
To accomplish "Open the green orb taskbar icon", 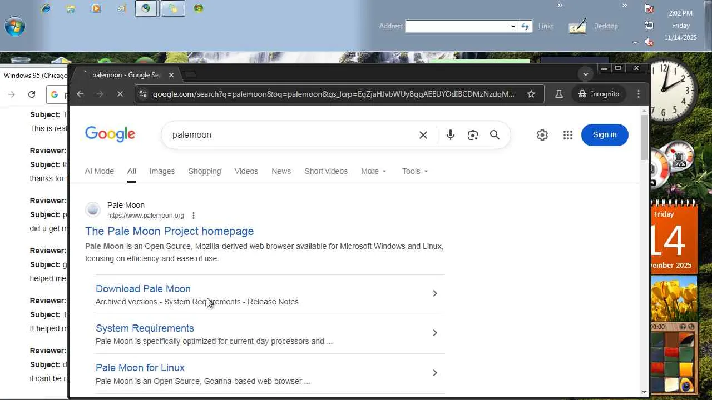I will tap(199, 8).
